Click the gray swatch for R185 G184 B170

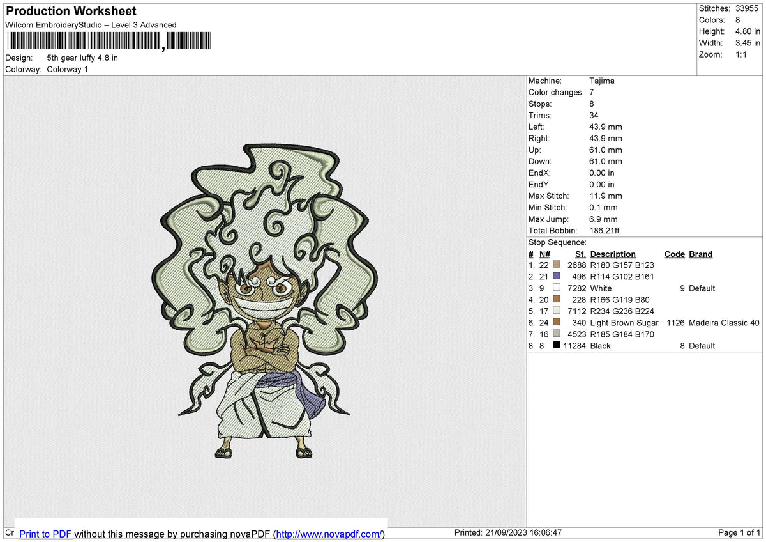557,334
